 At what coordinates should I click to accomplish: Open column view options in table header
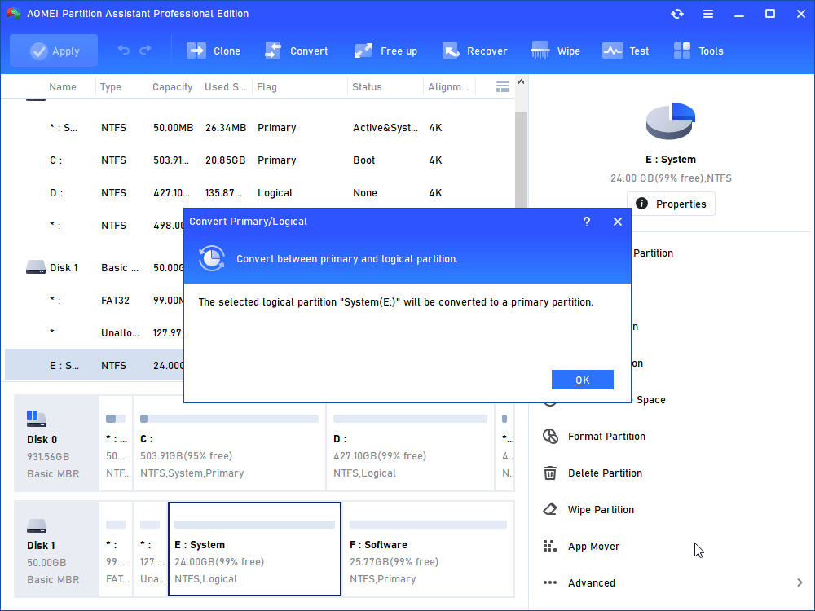click(503, 86)
